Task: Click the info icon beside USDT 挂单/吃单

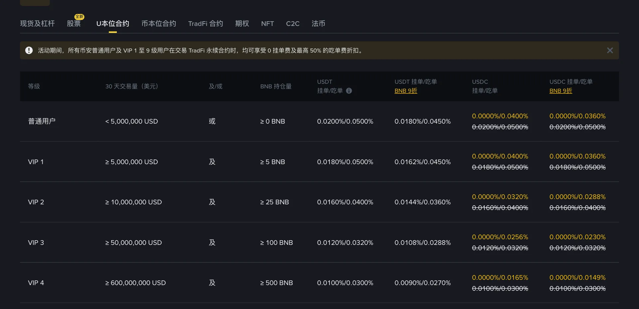Action: click(349, 91)
